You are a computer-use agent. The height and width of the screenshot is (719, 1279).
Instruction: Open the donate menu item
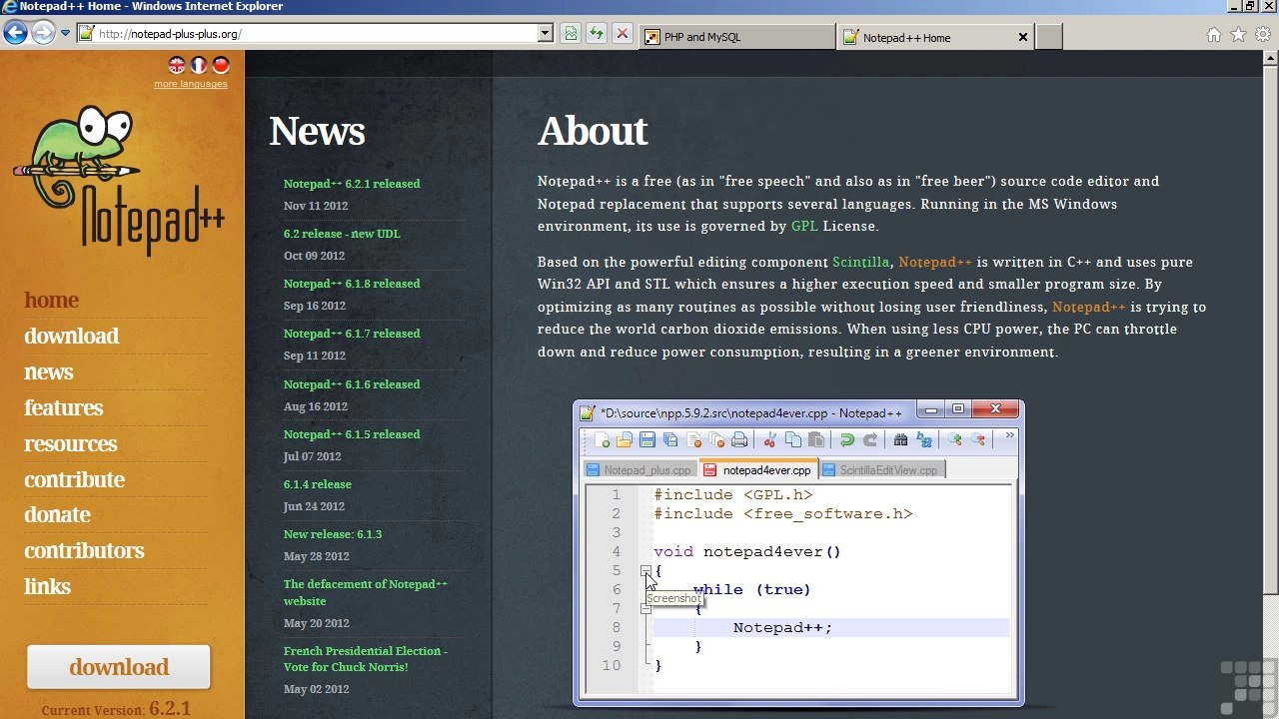point(57,514)
